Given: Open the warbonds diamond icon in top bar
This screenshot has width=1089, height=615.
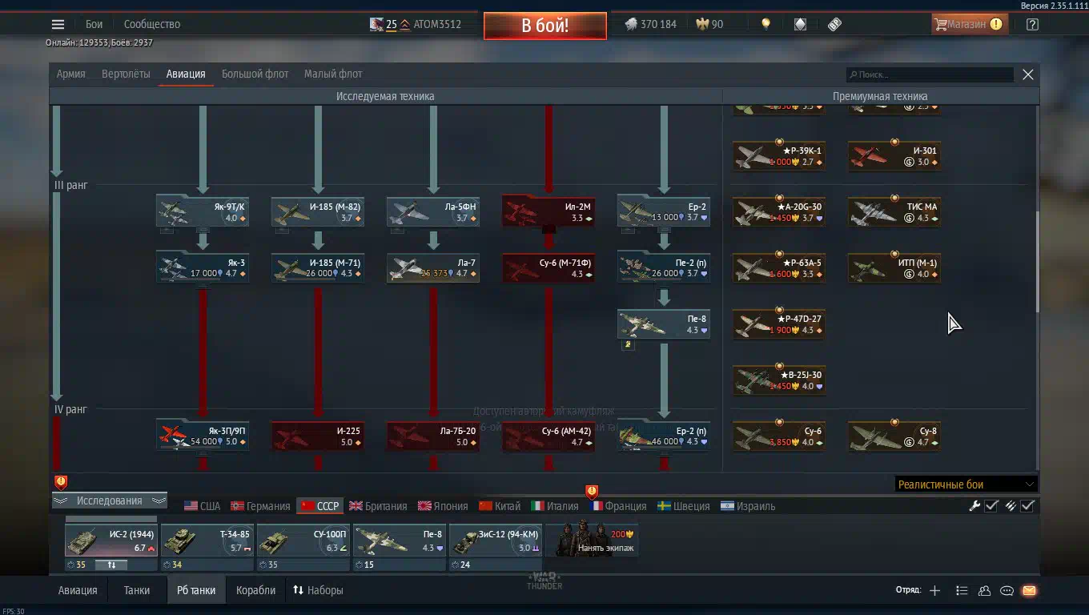Looking at the screenshot, I should tap(800, 24).
